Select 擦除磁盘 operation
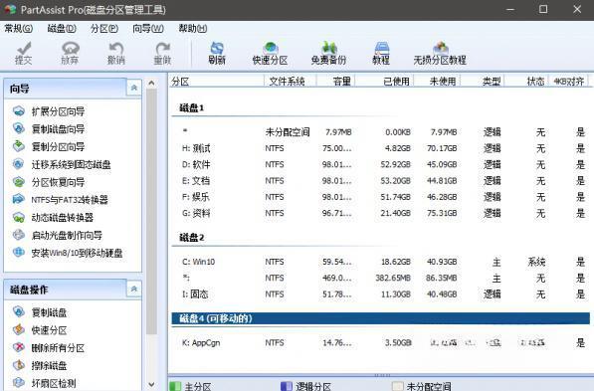 click(x=40, y=365)
